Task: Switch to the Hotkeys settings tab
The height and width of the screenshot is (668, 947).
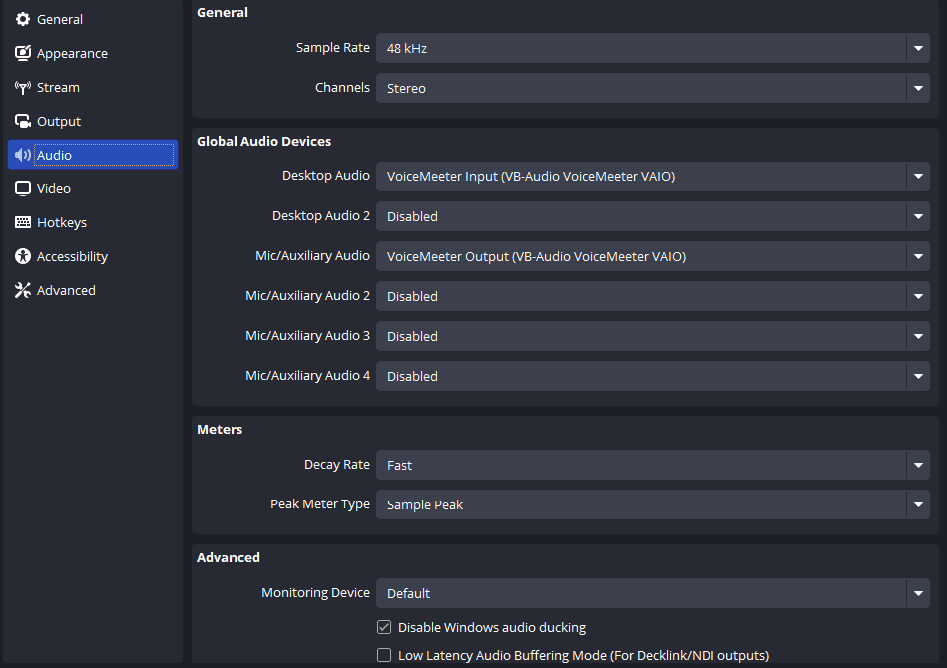Action: [x=93, y=222]
